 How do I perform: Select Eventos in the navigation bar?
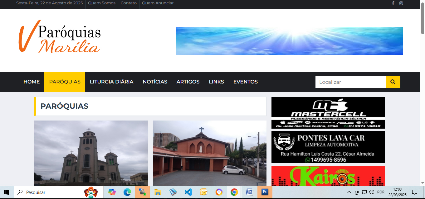click(x=245, y=82)
